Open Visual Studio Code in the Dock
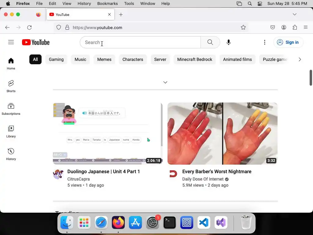 pyautogui.click(x=204, y=222)
